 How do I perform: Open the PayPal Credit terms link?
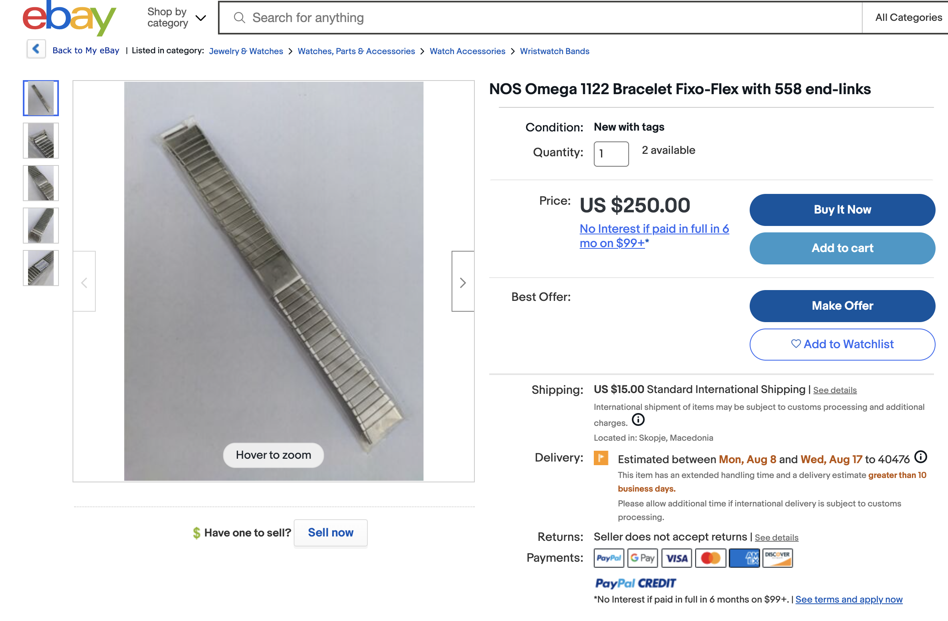click(849, 599)
